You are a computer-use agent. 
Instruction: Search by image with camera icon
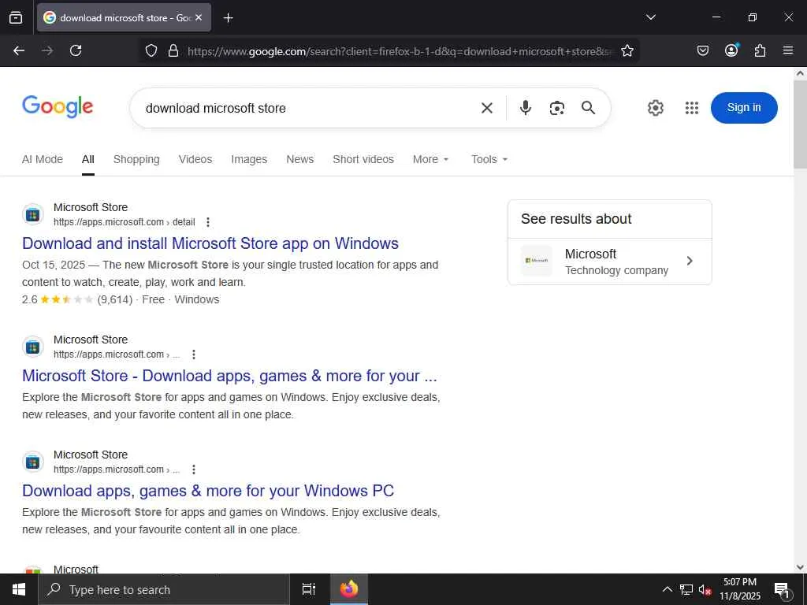click(x=557, y=108)
